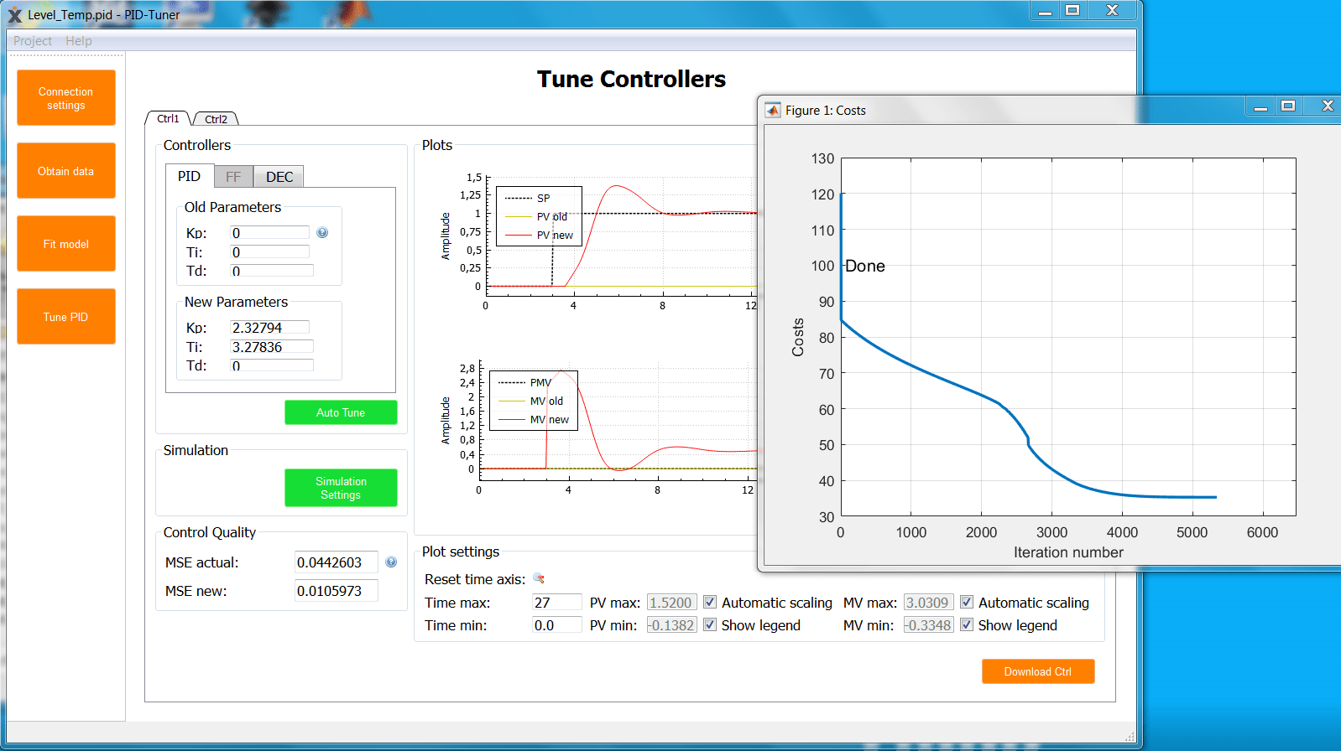Click the help icon next to MSE actual

point(391,562)
